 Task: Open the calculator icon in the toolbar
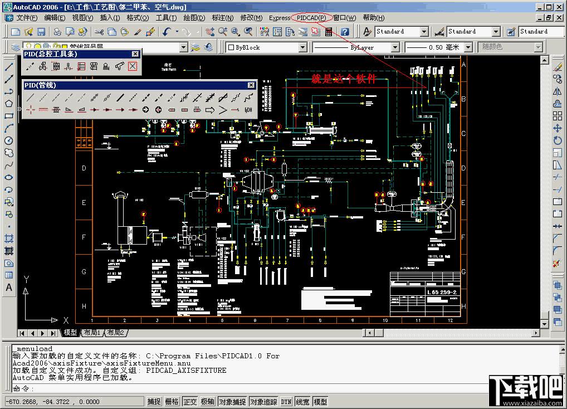click(x=329, y=32)
